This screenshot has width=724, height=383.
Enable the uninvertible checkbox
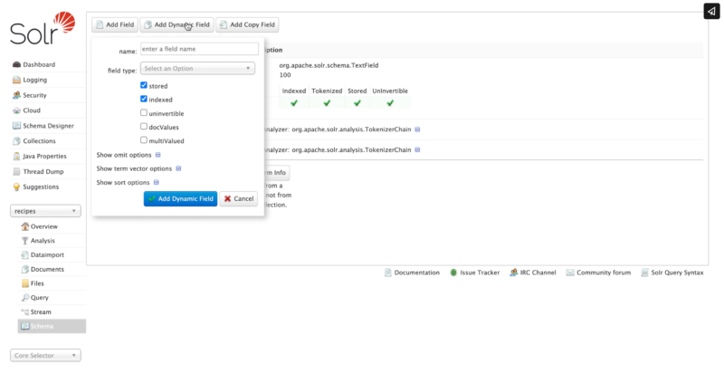coord(144,113)
